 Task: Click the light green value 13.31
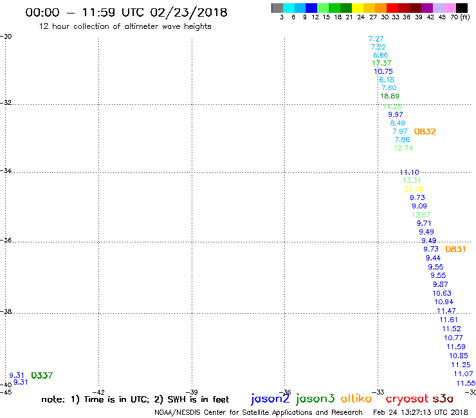click(x=412, y=180)
